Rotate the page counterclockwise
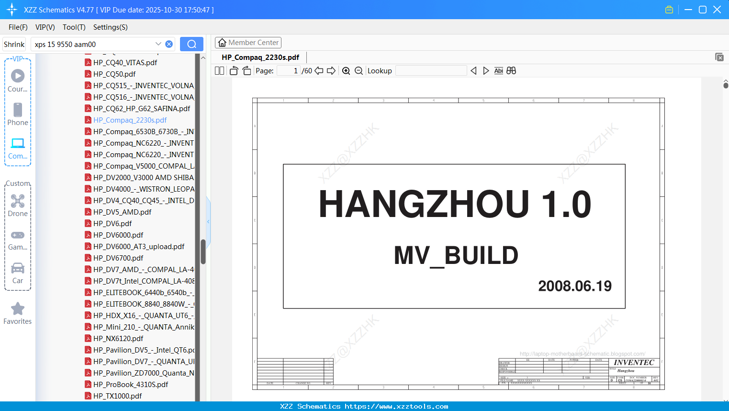 point(234,70)
